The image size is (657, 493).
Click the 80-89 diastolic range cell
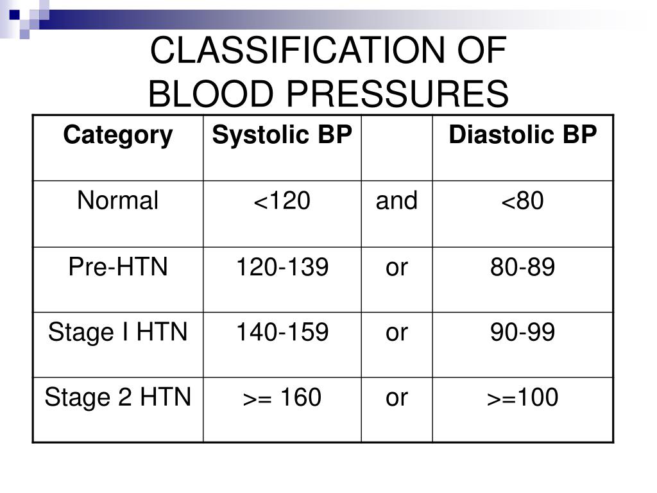(522, 280)
